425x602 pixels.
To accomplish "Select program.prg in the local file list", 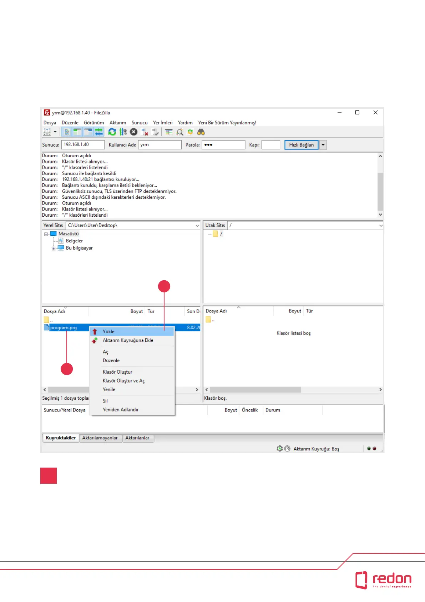I will (64, 327).
